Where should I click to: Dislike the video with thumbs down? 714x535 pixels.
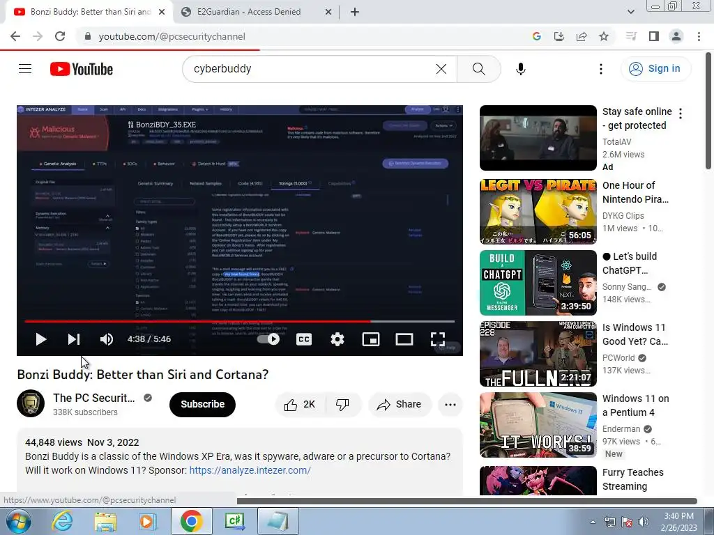point(343,405)
